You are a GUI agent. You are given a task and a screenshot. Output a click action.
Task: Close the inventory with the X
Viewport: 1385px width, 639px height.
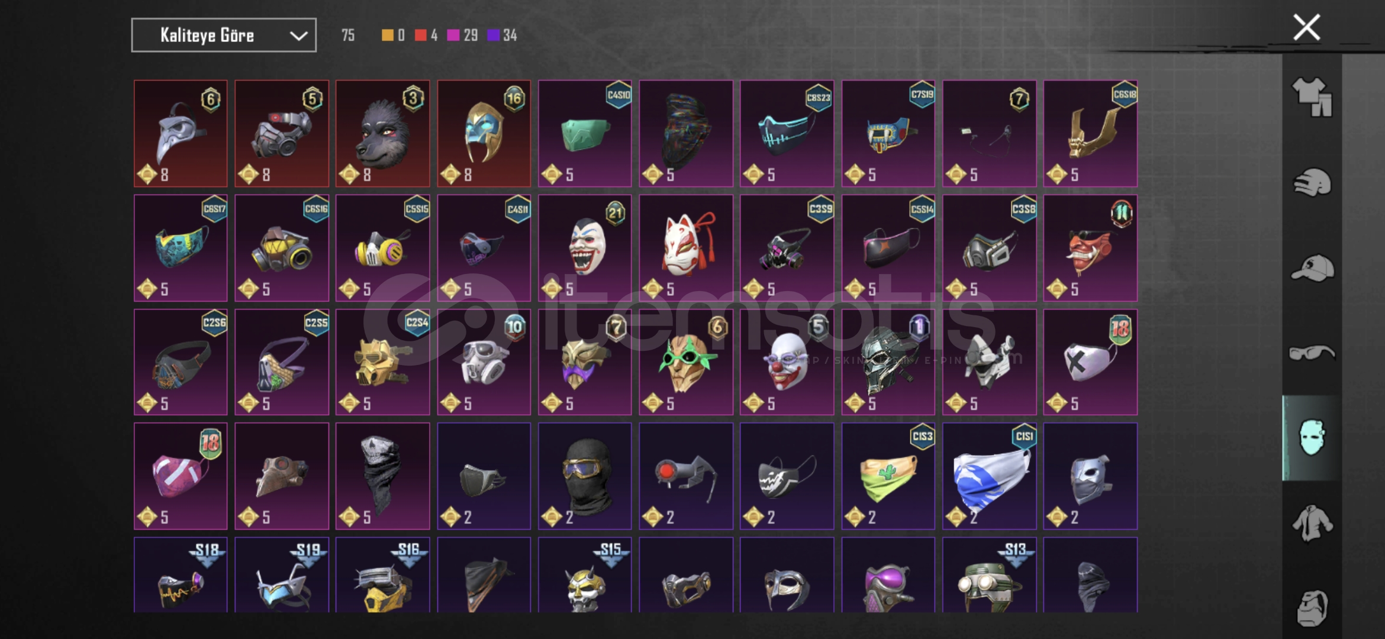(x=1307, y=27)
